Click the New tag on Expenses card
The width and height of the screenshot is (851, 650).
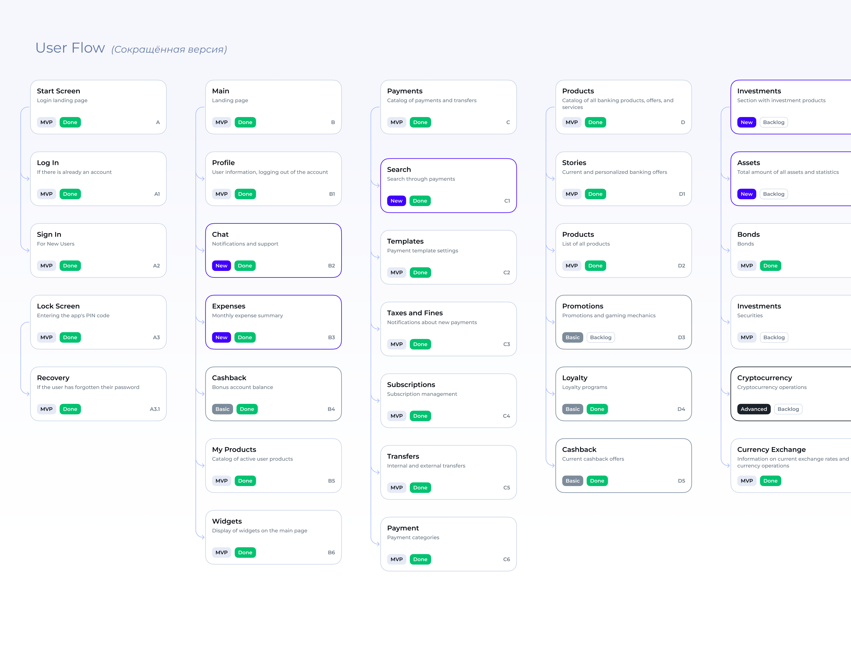click(x=221, y=337)
